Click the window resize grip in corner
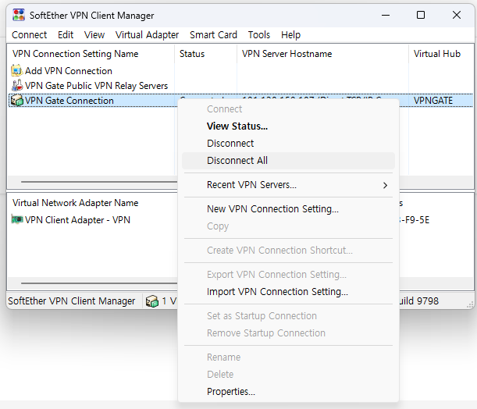Image resolution: width=477 pixels, height=409 pixels. pos(470,304)
